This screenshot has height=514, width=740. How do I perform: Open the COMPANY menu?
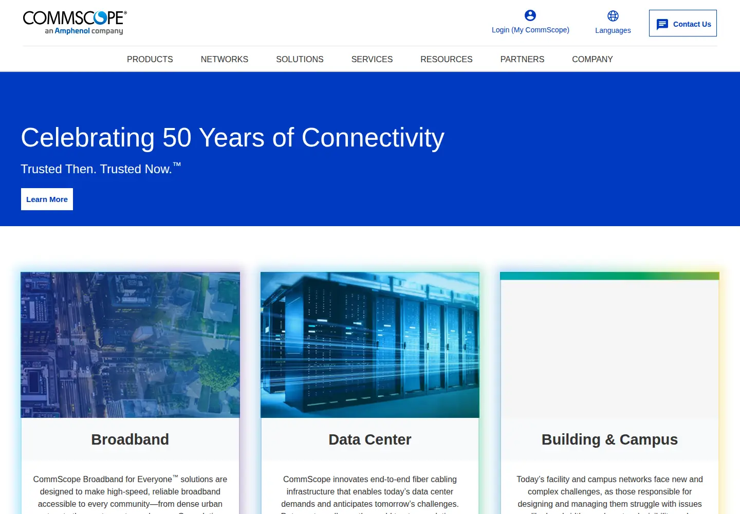pos(593,59)
